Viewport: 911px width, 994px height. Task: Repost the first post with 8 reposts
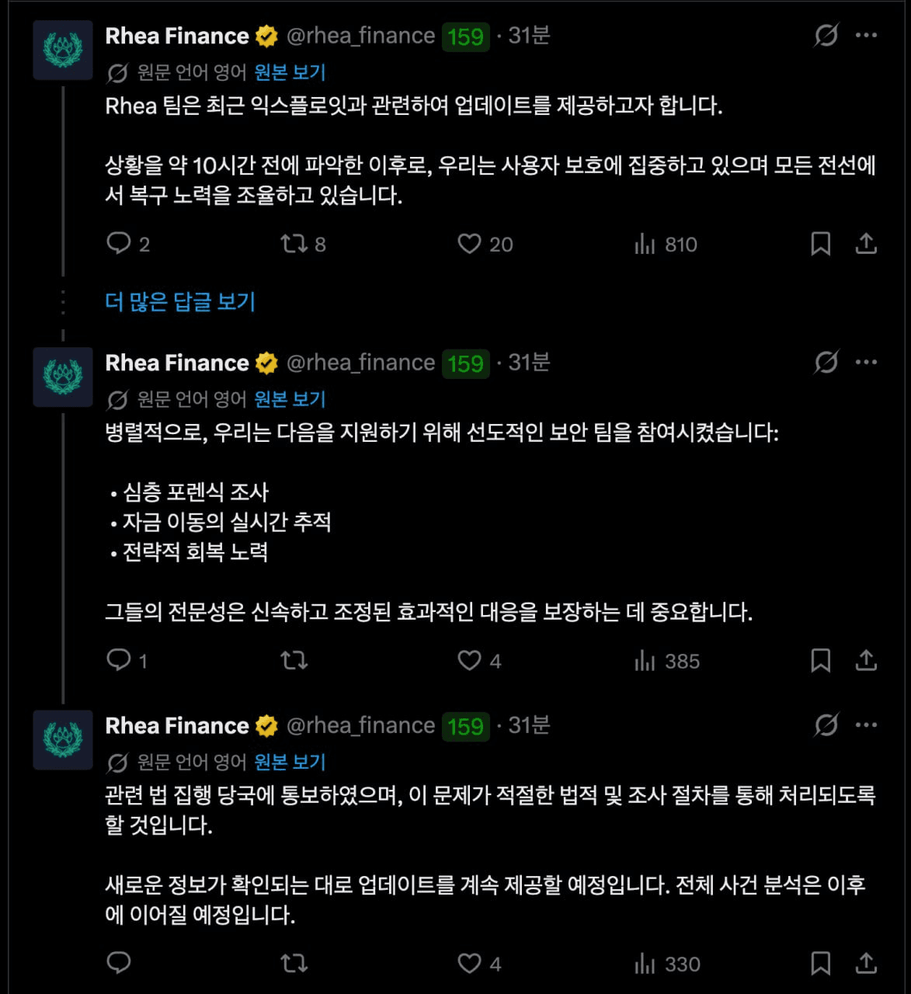click(x=294, y=244)
